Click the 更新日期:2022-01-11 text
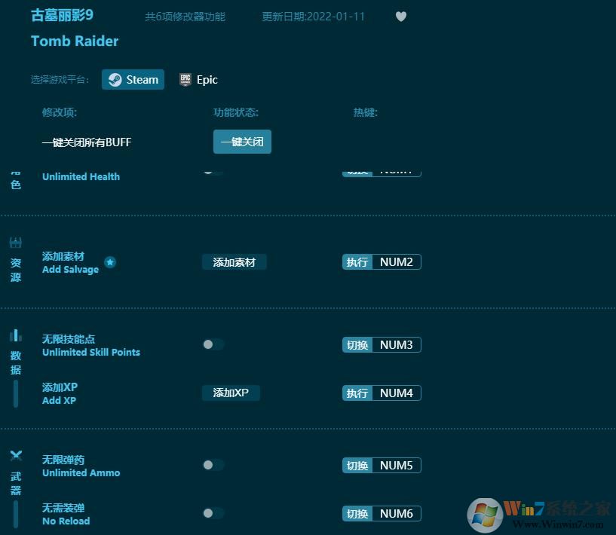This screenshot has height=535, width=616. pyautogui.click(x=313, y=17)
